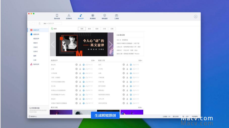Viewport: 229px width, 128px height.
Task: Open the English melody banner image
Action: pos(82,44)
